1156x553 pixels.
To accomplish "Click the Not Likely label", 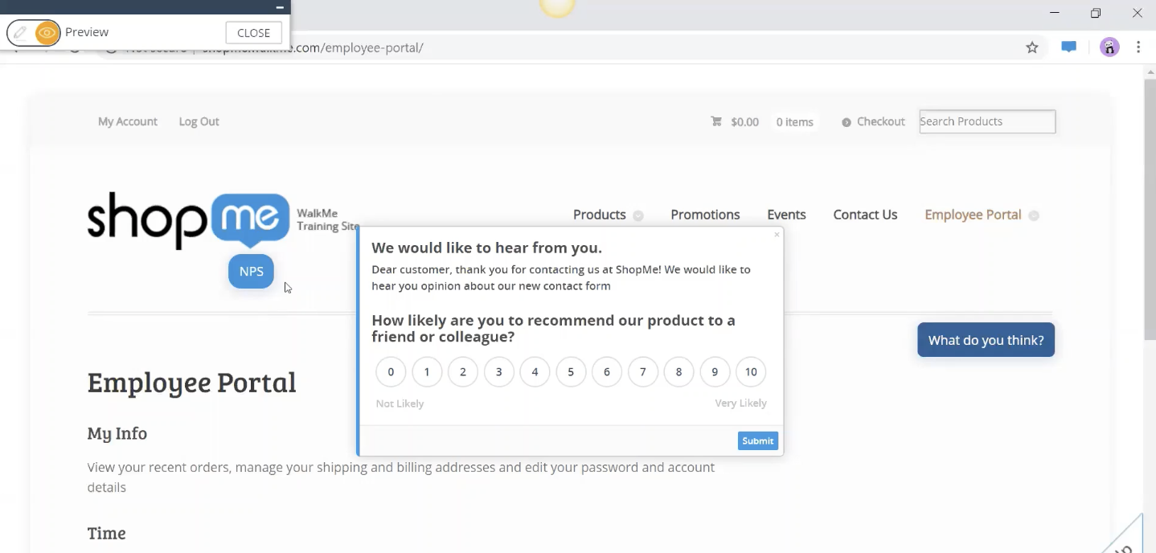I will (400, 403).
